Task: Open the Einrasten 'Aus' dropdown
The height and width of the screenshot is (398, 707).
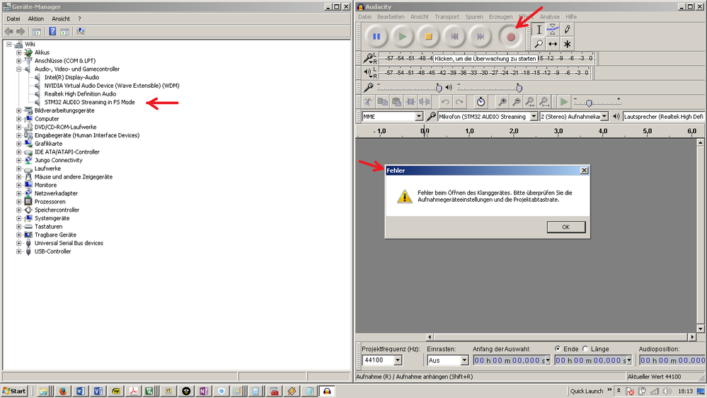Action: (464, 360)
